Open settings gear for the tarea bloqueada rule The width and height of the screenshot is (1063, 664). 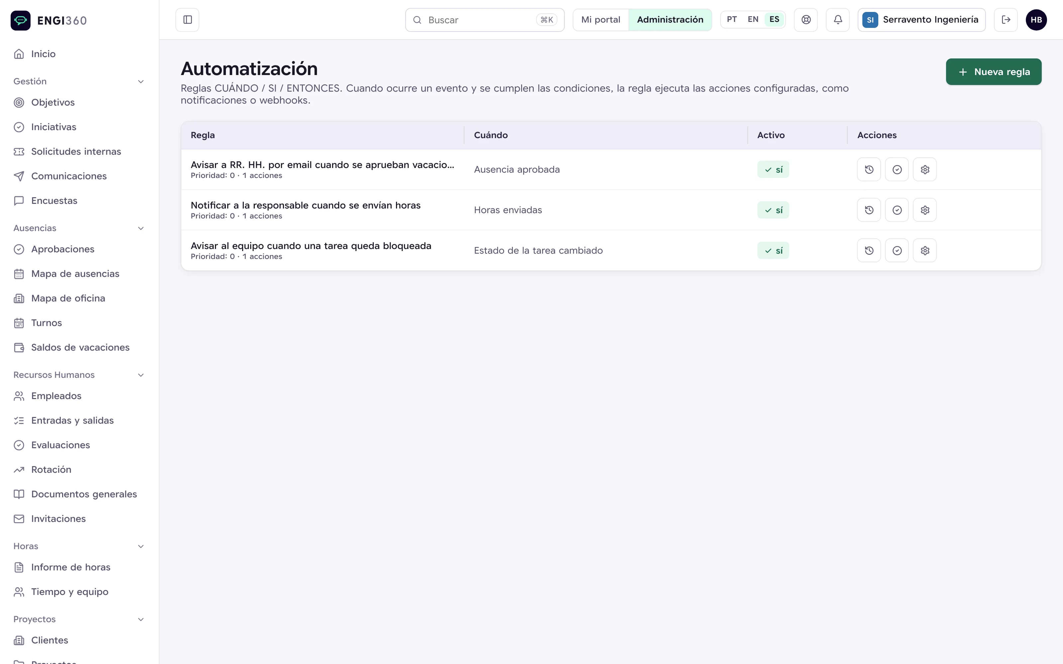(x=924, y=250)
